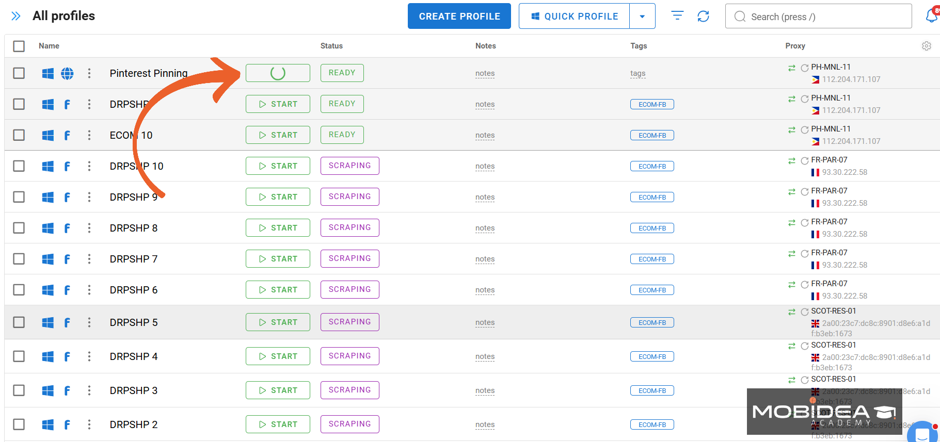Click the Facebook icon in ECOM 10 row
The height and width of the screenshot is (442, 940).
[x=67, y=135]
